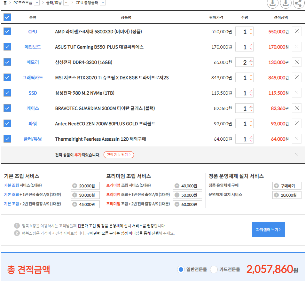Uncheck the 그래픽카드 row checkbox
305x281 pixels.
(7, 77)
